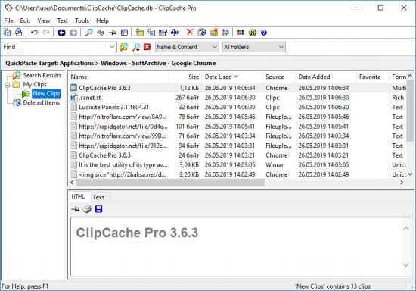Select the 'http://nitroflare.com/view/99B...' clip

237,136
